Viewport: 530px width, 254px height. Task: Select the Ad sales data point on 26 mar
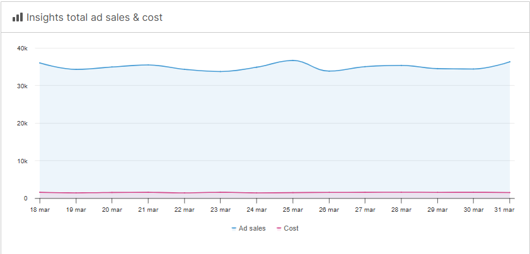point(329,71)
